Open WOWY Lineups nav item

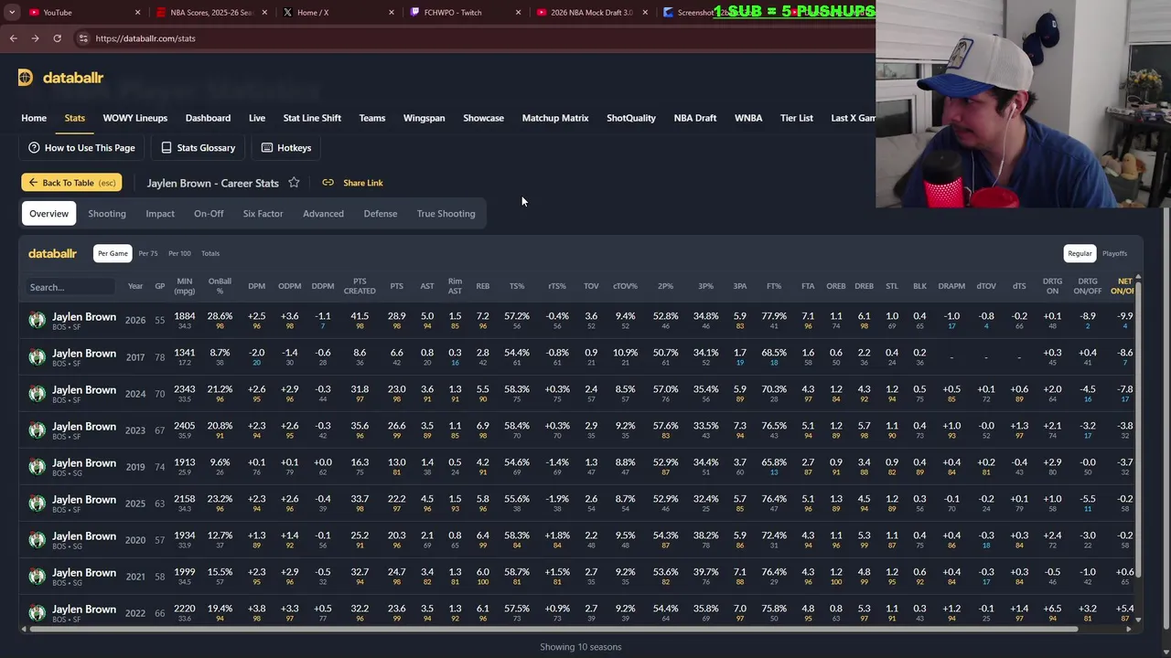click(x=134, y=118)
